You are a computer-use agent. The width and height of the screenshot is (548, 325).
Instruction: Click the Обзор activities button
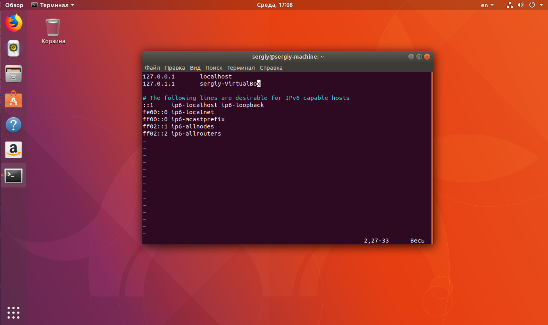tap(14, 5)
